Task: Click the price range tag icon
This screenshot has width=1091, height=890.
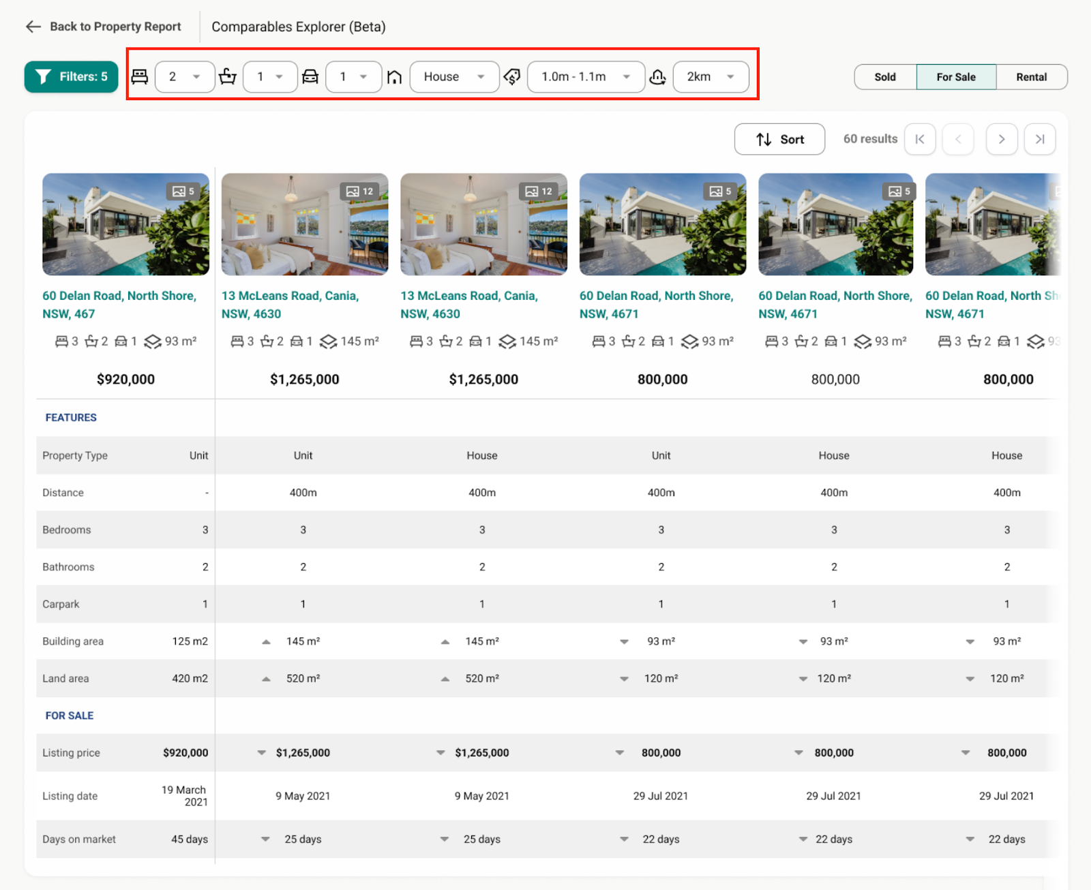Action: coord(512,77)
